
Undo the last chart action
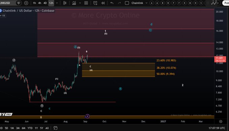(x=112, y=3)
